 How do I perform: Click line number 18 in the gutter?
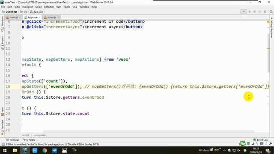tap(8, 86)
